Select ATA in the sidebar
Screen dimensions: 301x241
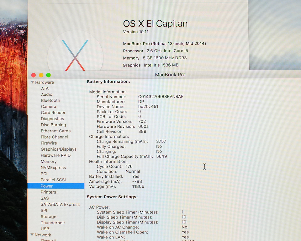[45, 88]
